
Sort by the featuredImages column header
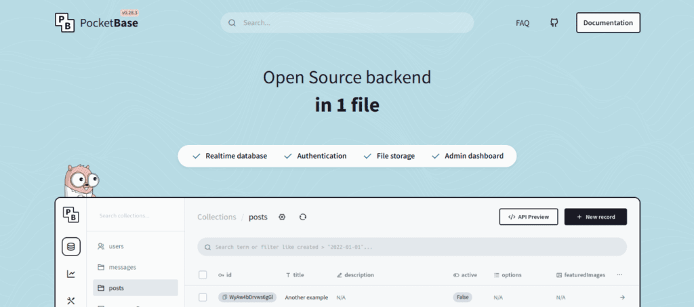[x=581, y=274]
